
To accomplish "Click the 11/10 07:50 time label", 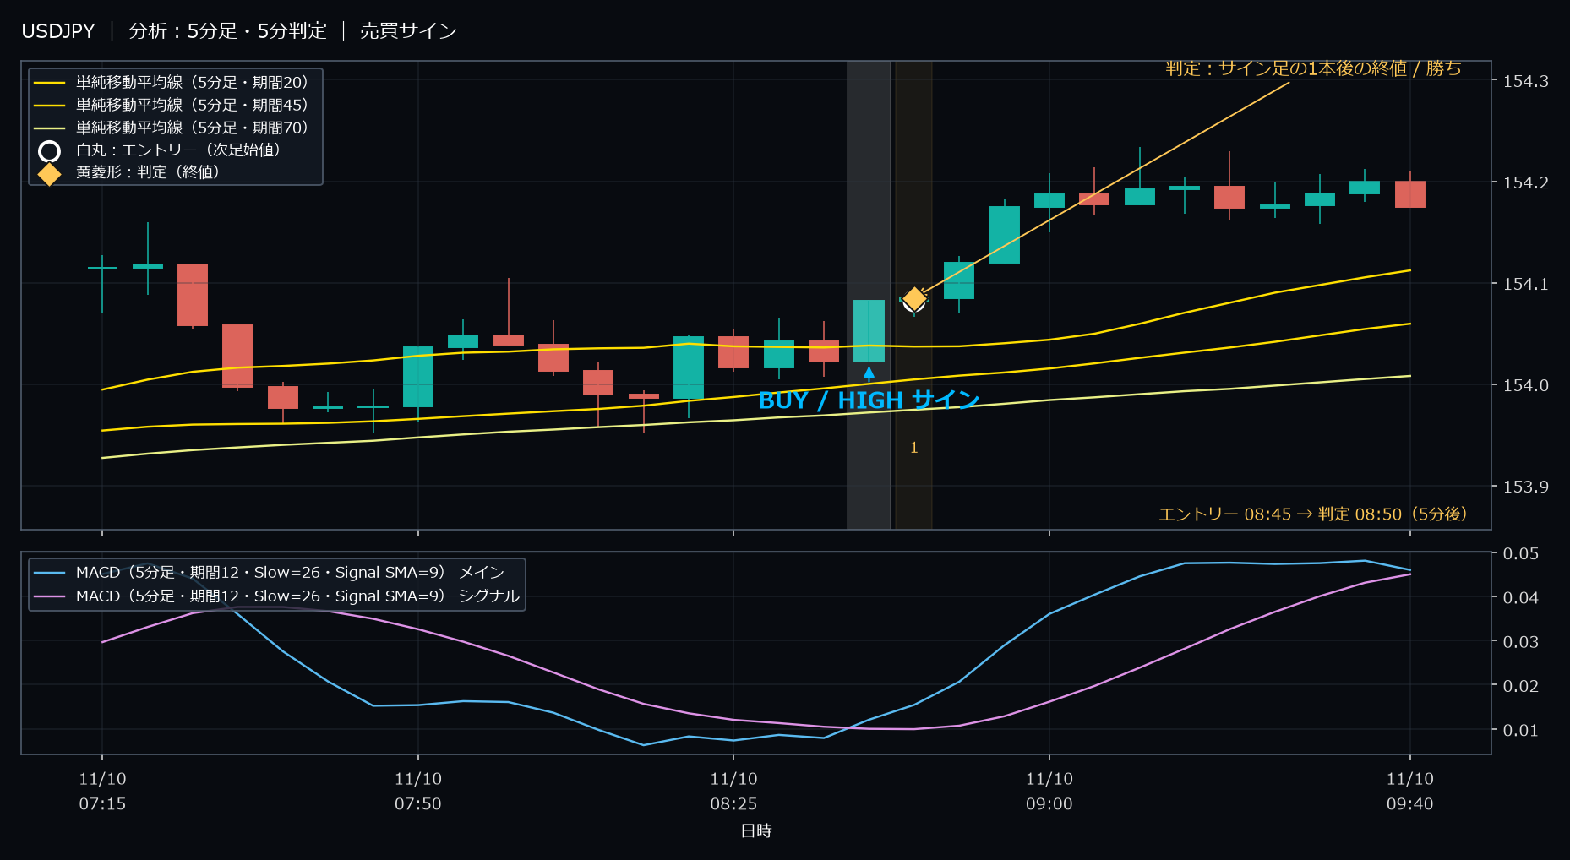I will [x=418, y=791].
